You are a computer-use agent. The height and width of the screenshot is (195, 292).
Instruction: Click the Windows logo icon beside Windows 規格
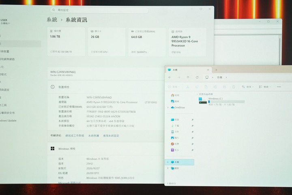click(52, 148)
